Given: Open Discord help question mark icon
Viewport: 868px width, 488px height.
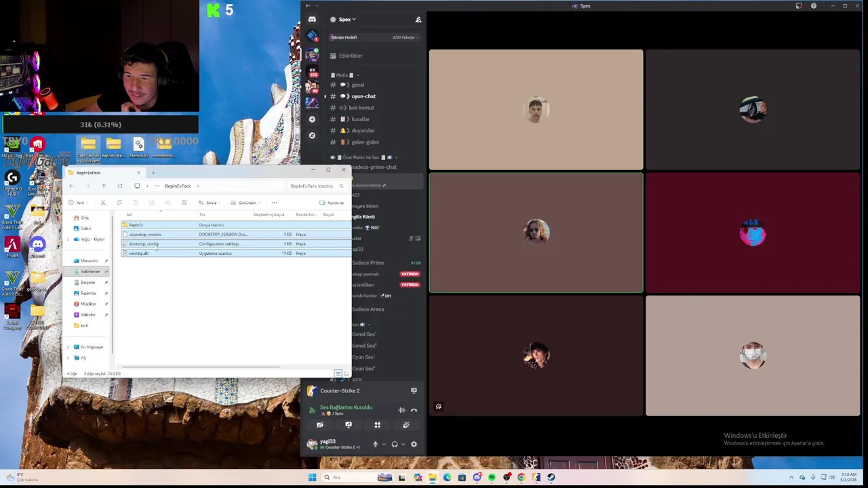Looking at the screenshot, I should tap(814, 6).
